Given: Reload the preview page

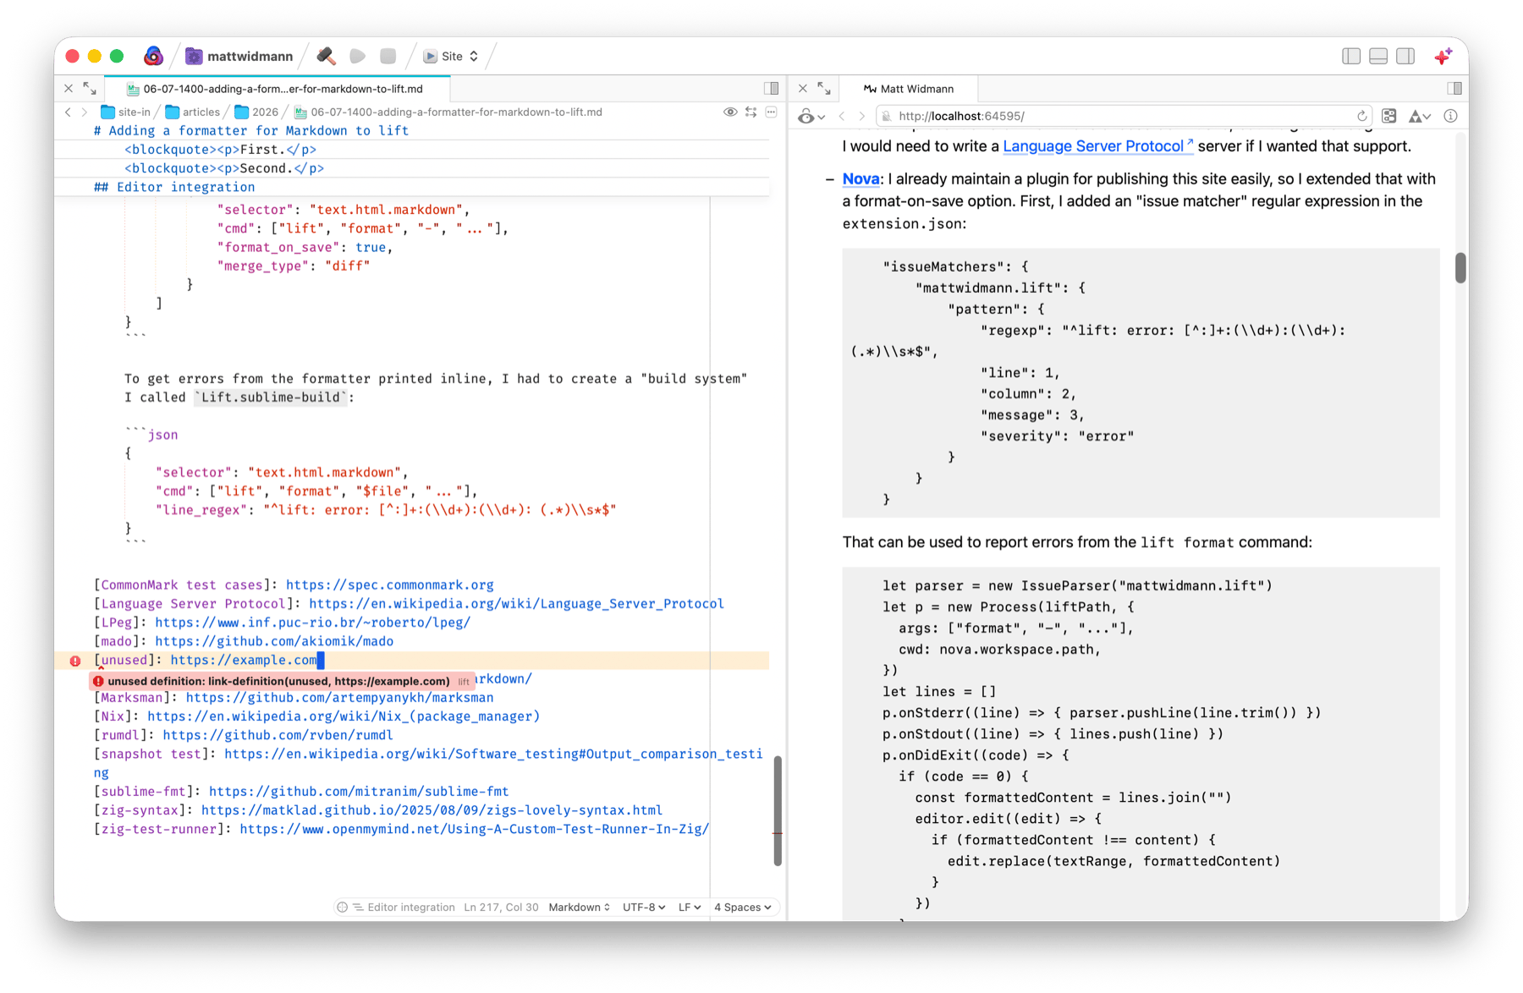Looking at the screenshot, I should [x=1361, y=117].
